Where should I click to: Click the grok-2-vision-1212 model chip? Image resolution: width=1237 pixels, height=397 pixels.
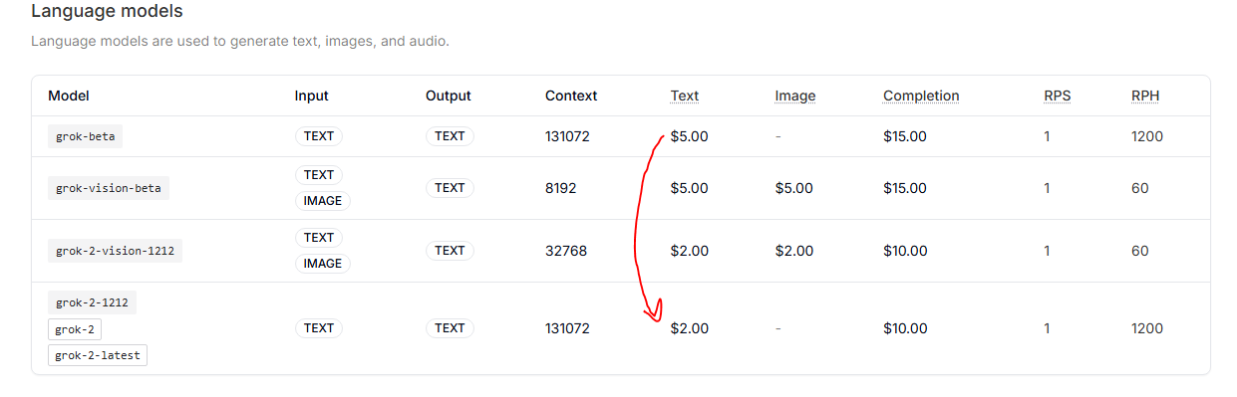tap(115, 251)
